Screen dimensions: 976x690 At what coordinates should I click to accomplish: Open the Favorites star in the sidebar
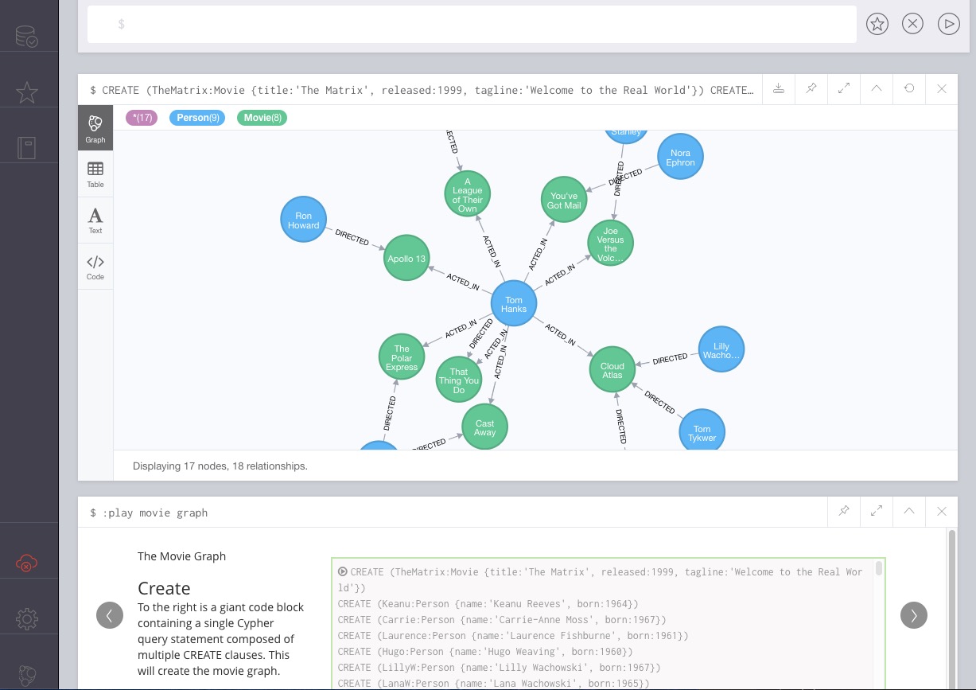pyautogui.click(x=27, y=92)
